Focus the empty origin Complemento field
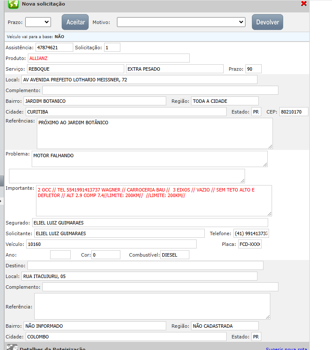The width and height of the screenshot is (332, 350). coord(160,90)
